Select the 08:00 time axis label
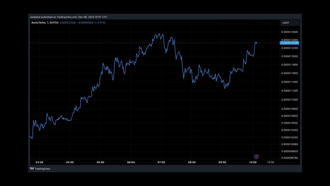The width and height of the screenshot is (330, 186). tap(192, 162)
